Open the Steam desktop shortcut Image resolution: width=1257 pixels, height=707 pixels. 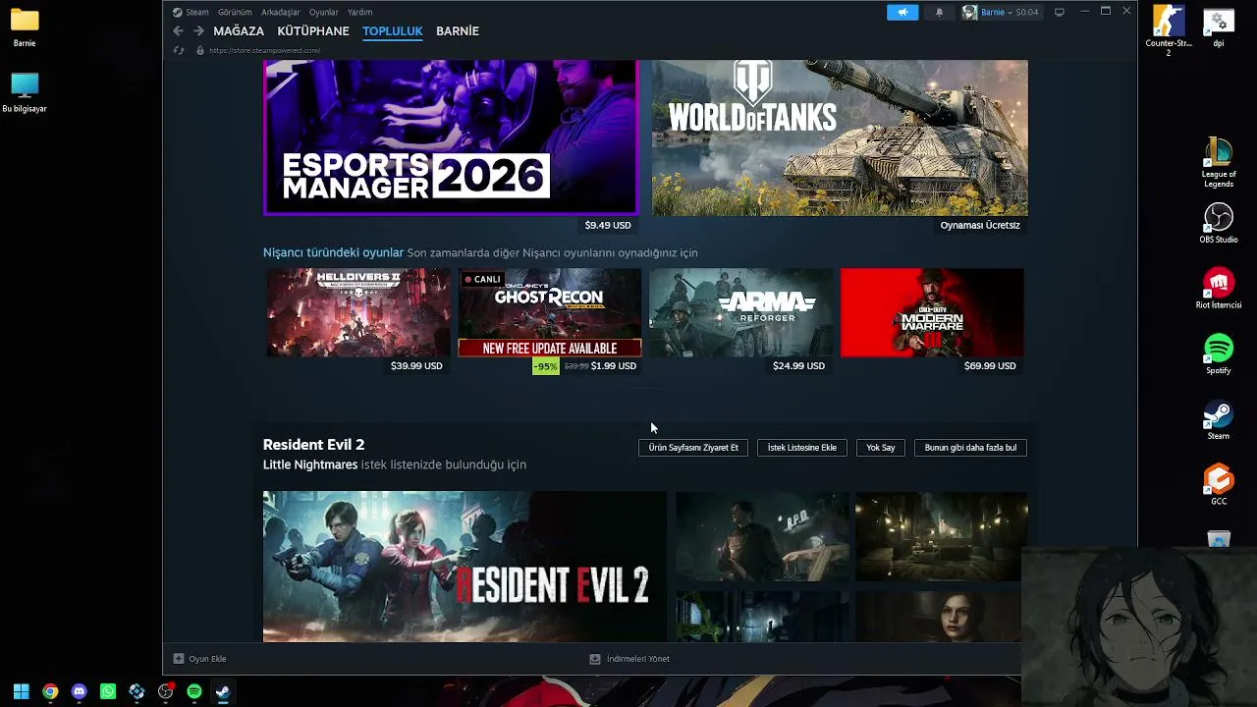click(x=1219, y=420)
